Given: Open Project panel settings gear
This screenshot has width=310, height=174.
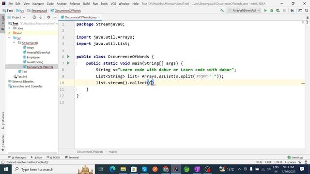Looking at the screenshot, I should pos(48,17).
